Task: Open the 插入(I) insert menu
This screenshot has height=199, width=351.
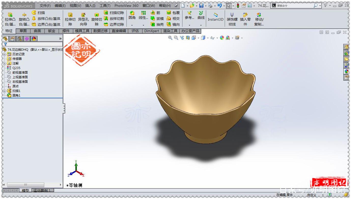Action: point(90,6)
